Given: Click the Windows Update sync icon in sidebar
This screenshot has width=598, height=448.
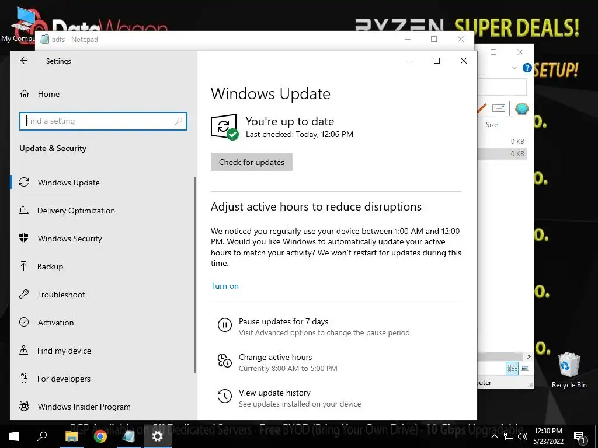Looking at the screenshot, I should point(24,183).
